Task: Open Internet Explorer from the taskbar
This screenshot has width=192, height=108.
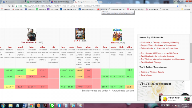Action: tap(73, 106)
